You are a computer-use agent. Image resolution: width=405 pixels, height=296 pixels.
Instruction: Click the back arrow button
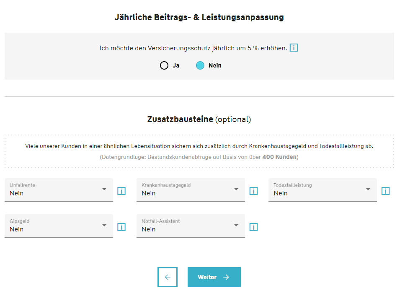point(168,277)
